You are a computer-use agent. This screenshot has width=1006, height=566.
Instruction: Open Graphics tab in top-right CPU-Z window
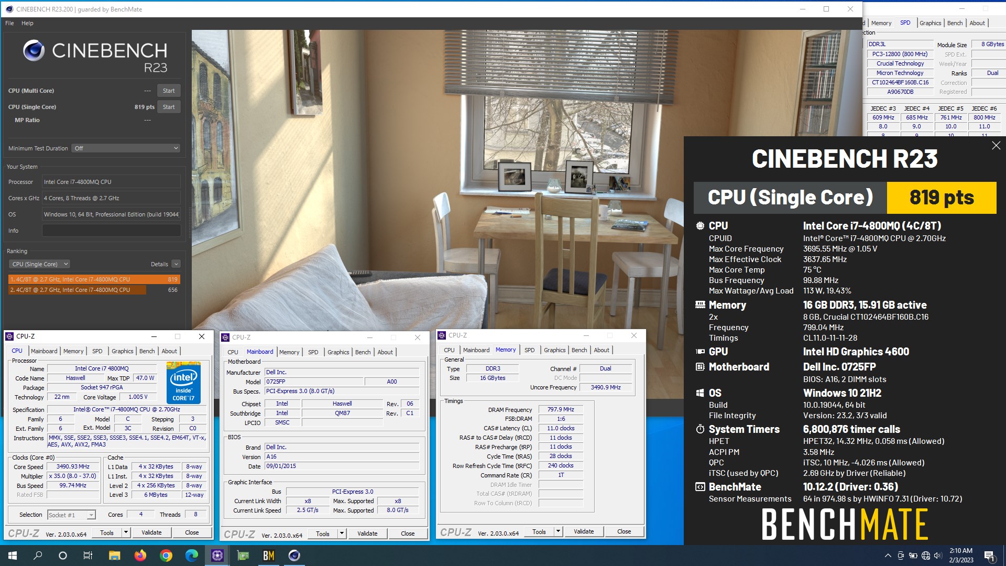point(930,23)
